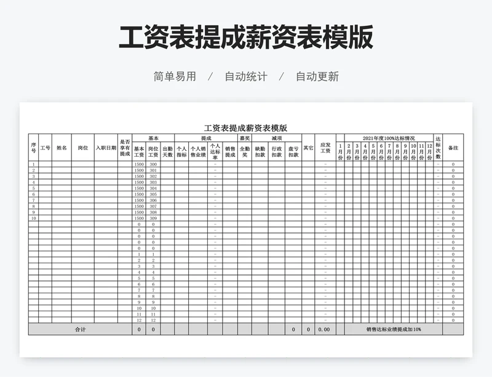Click the 岗位工资 cell showing 303

153,182
